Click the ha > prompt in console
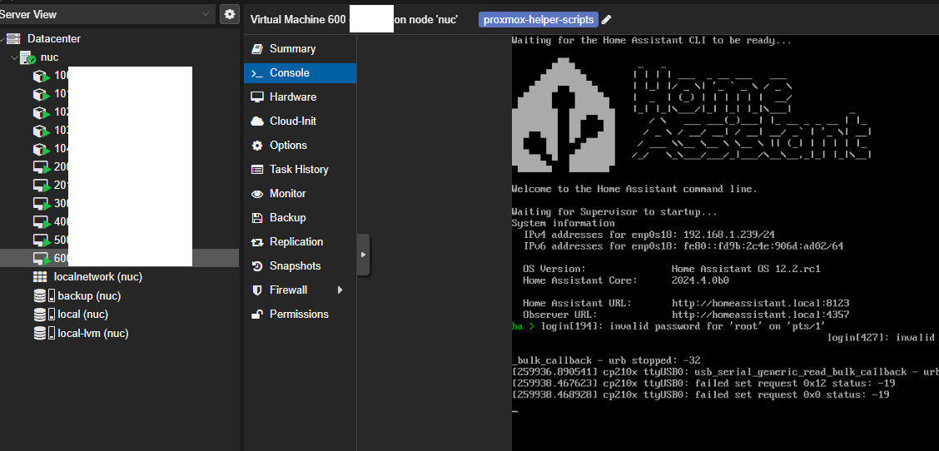Screen dimensions: 939x451 click(523, 326)
